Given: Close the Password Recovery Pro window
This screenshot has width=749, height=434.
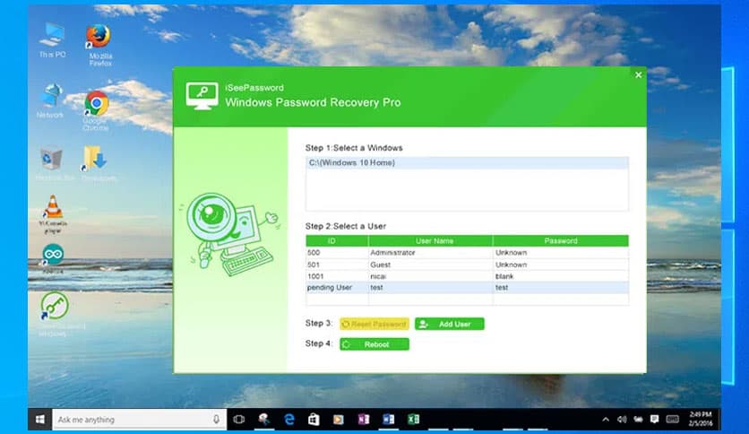Looking at the screenshot, I should (x=638, y=75).
